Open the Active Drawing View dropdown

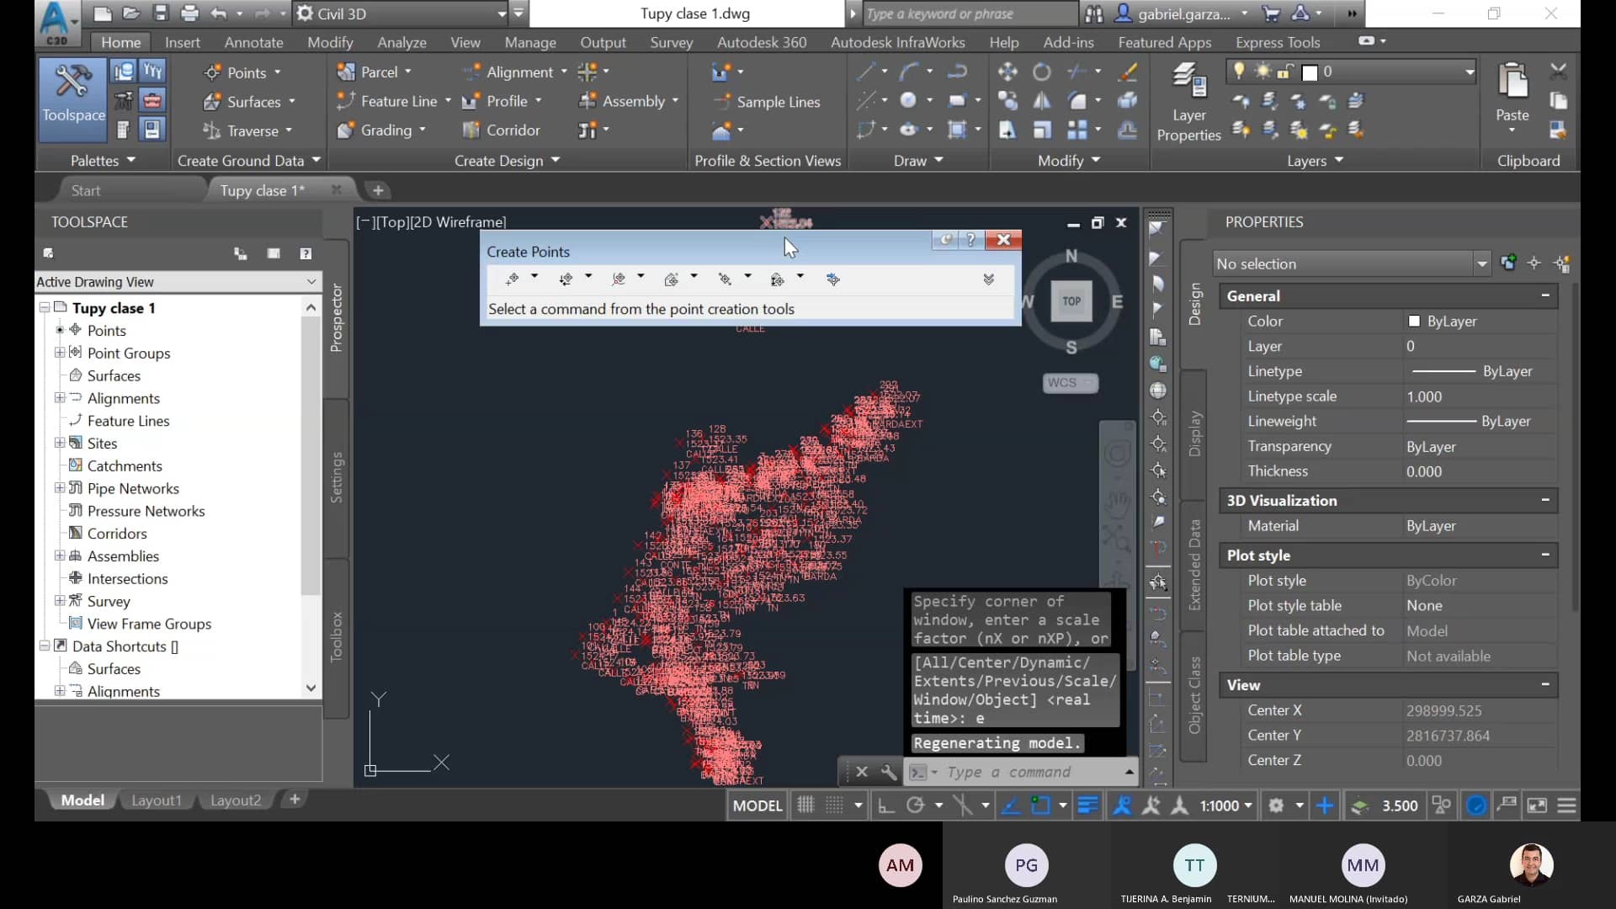tap(311, 281)
